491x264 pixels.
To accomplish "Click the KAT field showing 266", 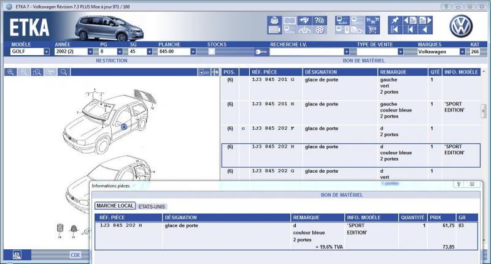I will (474, 51).
